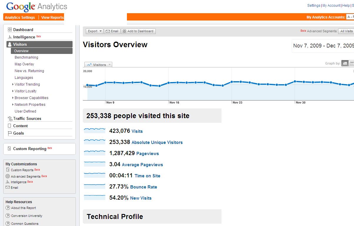Screen dimensions: 354x226
Task: Click the Custom Reports icon under My Customizations
Action: pyautogui.click(x=8, y=170)
